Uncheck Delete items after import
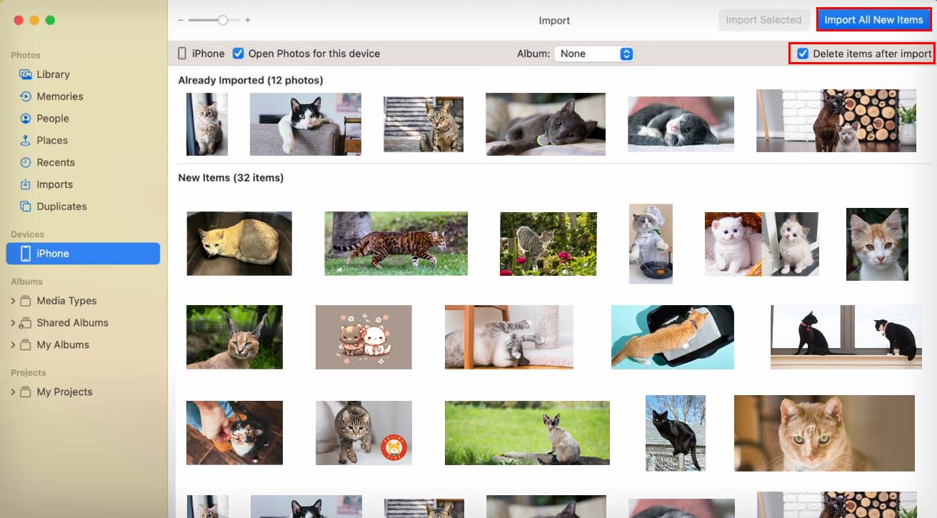Screen dimensions: 937x518 tap(803, 54)
